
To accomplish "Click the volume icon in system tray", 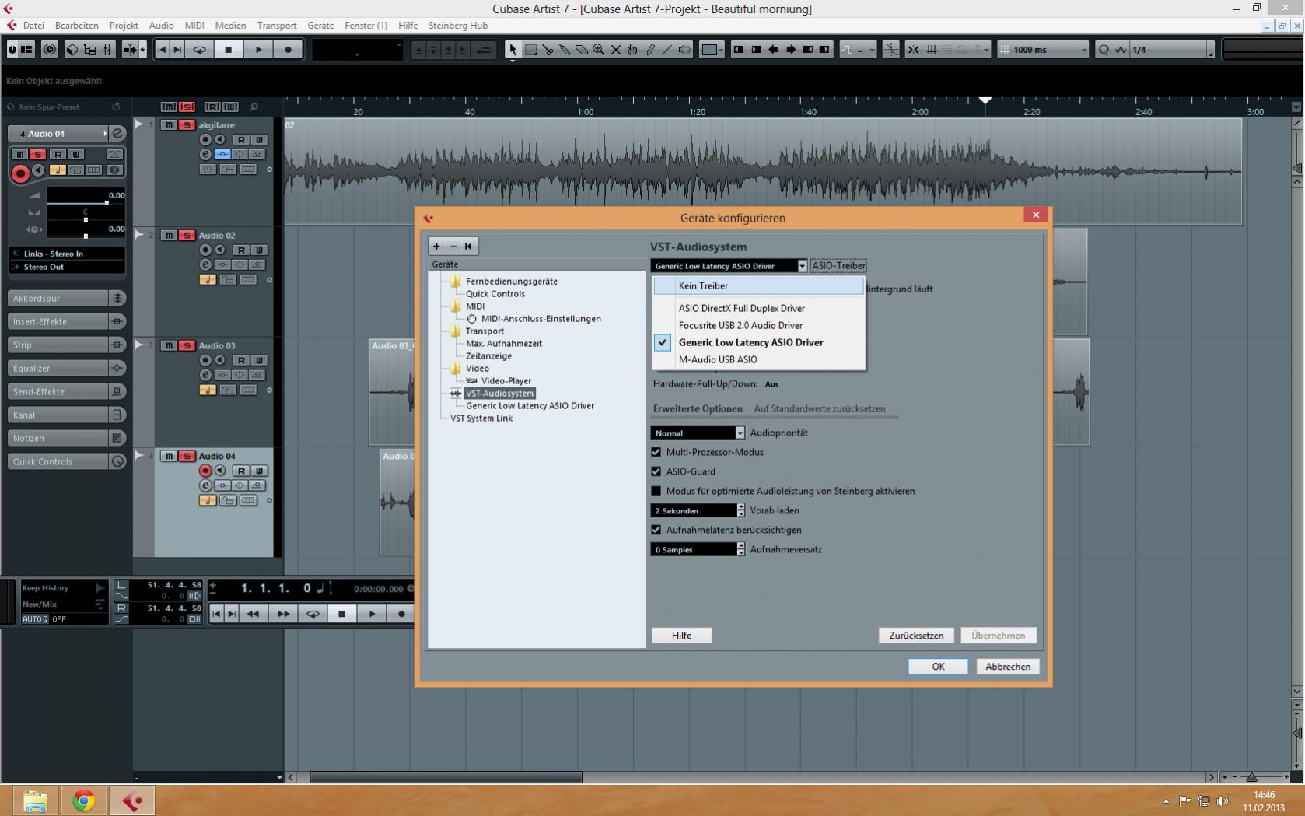I will click(x=1222, y=800).
